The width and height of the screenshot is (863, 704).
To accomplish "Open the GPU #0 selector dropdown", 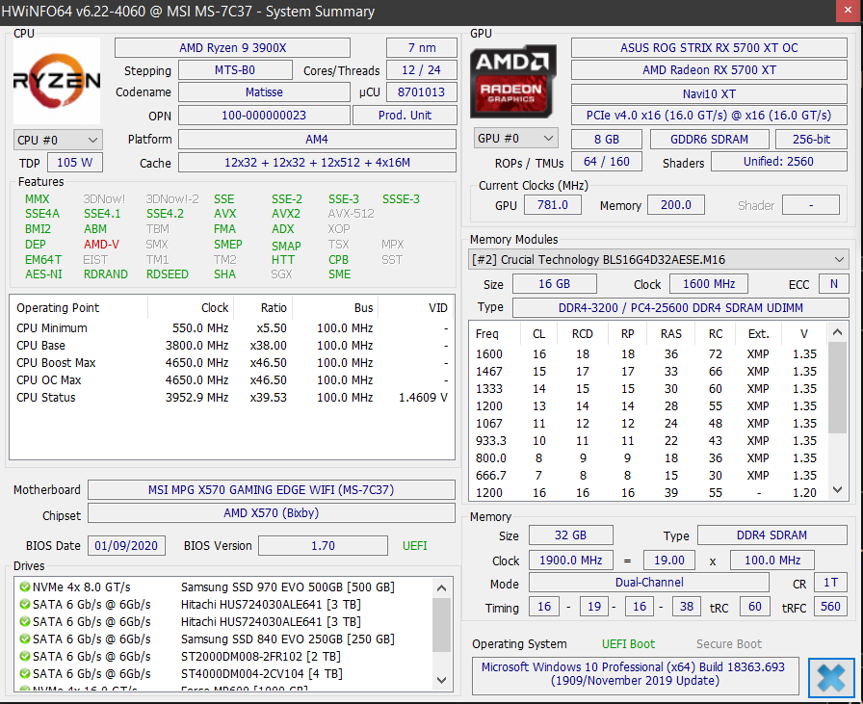I will pos(515,138).
